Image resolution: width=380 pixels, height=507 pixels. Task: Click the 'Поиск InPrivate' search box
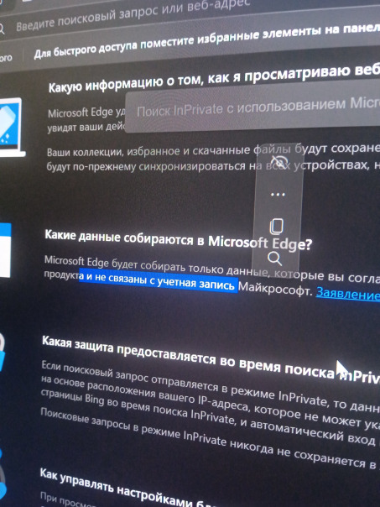(x=252, y=108)
